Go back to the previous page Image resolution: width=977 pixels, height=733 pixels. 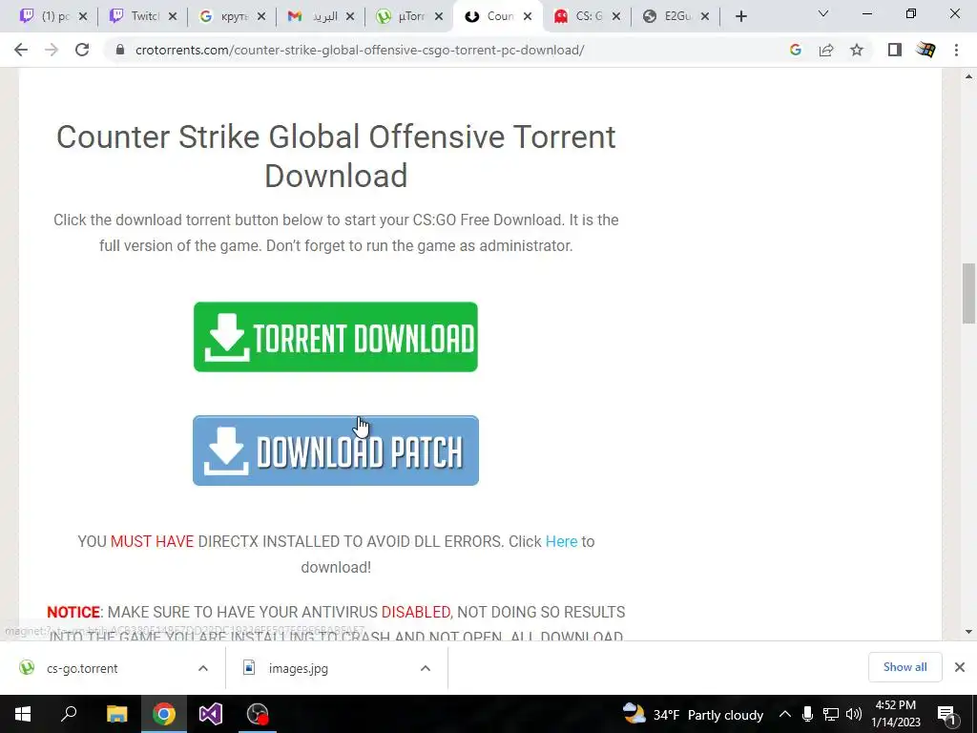click(x=21, y=50)
